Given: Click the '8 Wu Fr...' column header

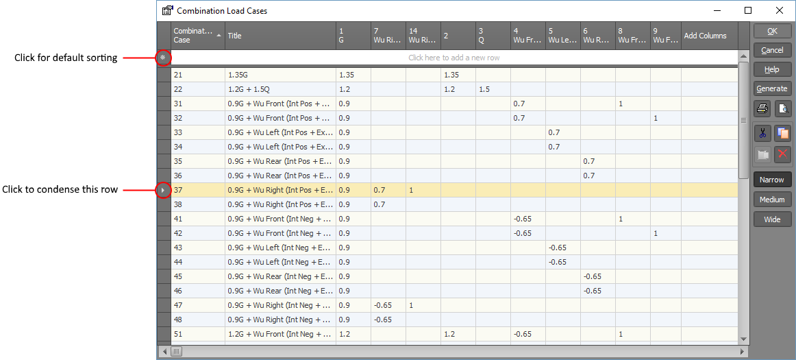Looking at the screenshot, I should pyautogui.click(x=633, y=36).
